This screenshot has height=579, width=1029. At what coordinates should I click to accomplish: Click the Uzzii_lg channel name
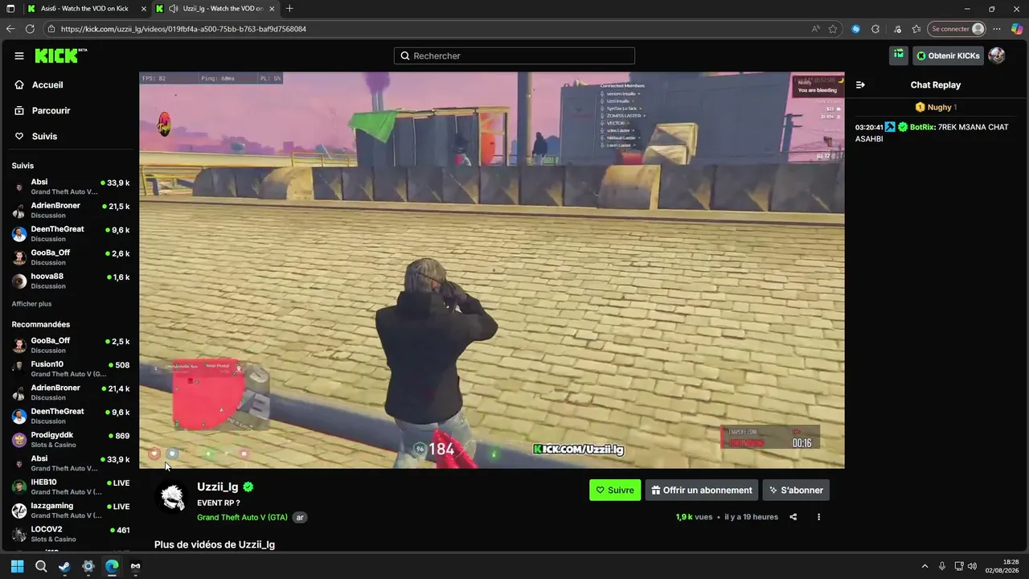[x=218, y=487]
